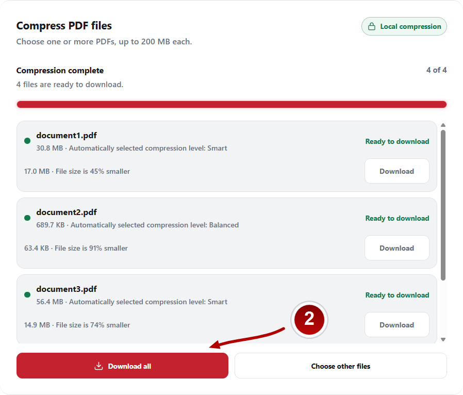
Task: Click the lock icon in Local compression
Action: coord(372,26)
